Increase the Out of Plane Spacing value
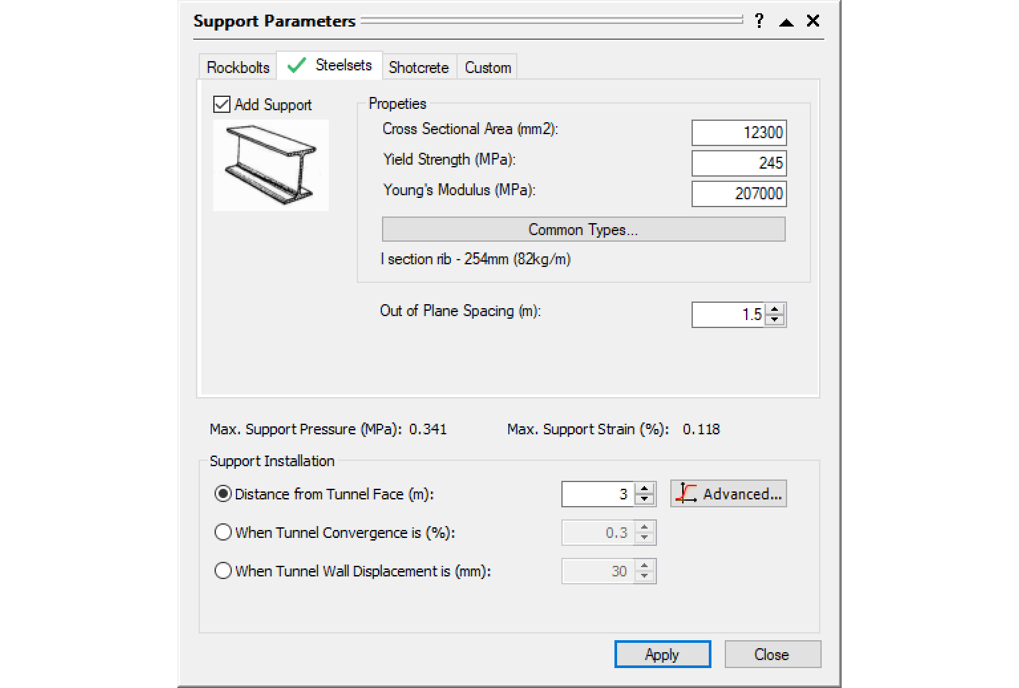 (x=775, y=309)
